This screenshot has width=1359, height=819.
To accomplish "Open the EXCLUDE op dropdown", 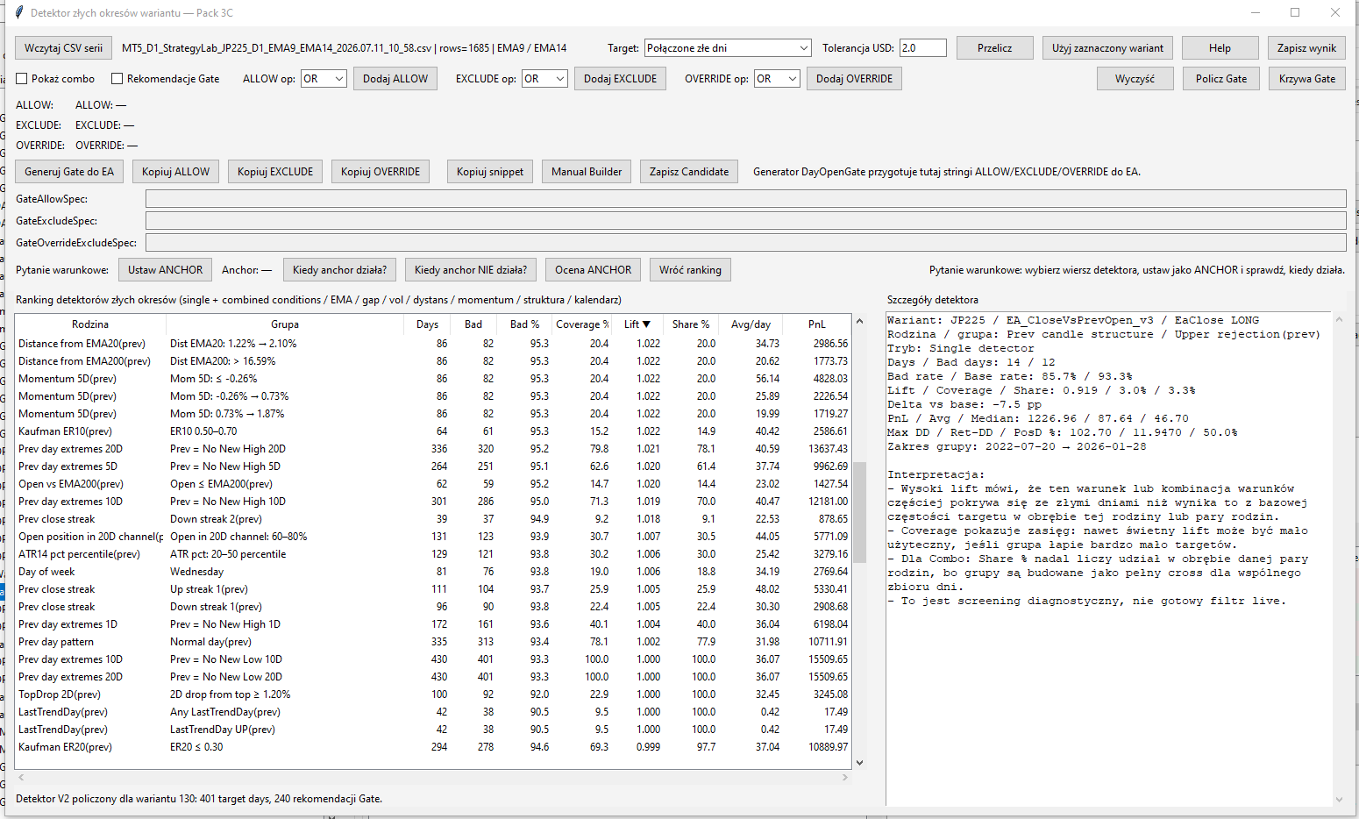I will point(544,79).
